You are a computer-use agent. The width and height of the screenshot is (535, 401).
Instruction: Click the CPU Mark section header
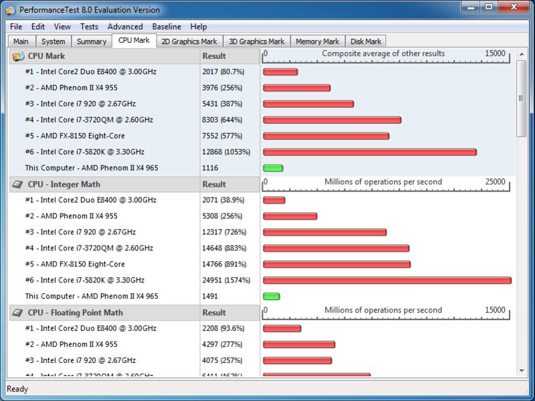pyautogui.click(x=104, y=56)
